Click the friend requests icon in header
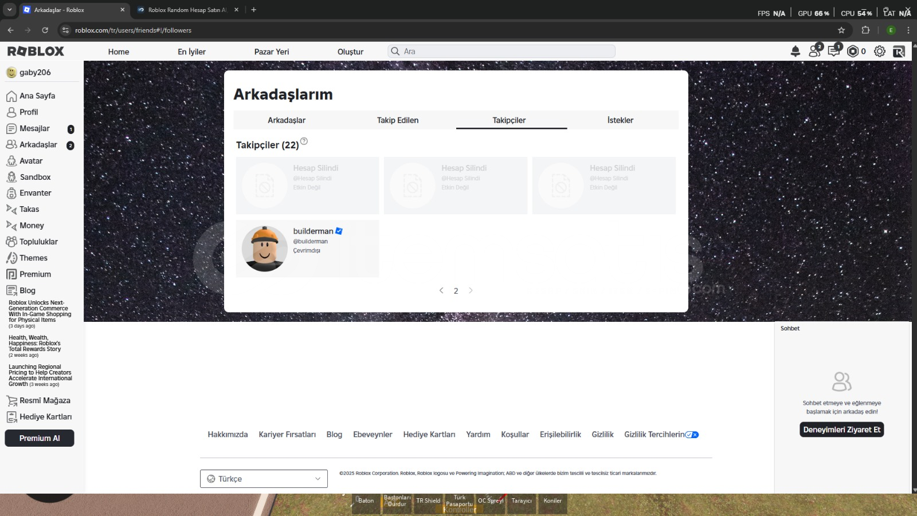Image resolution: width=917 pixels, height=516 pixels. click(814, 52)
